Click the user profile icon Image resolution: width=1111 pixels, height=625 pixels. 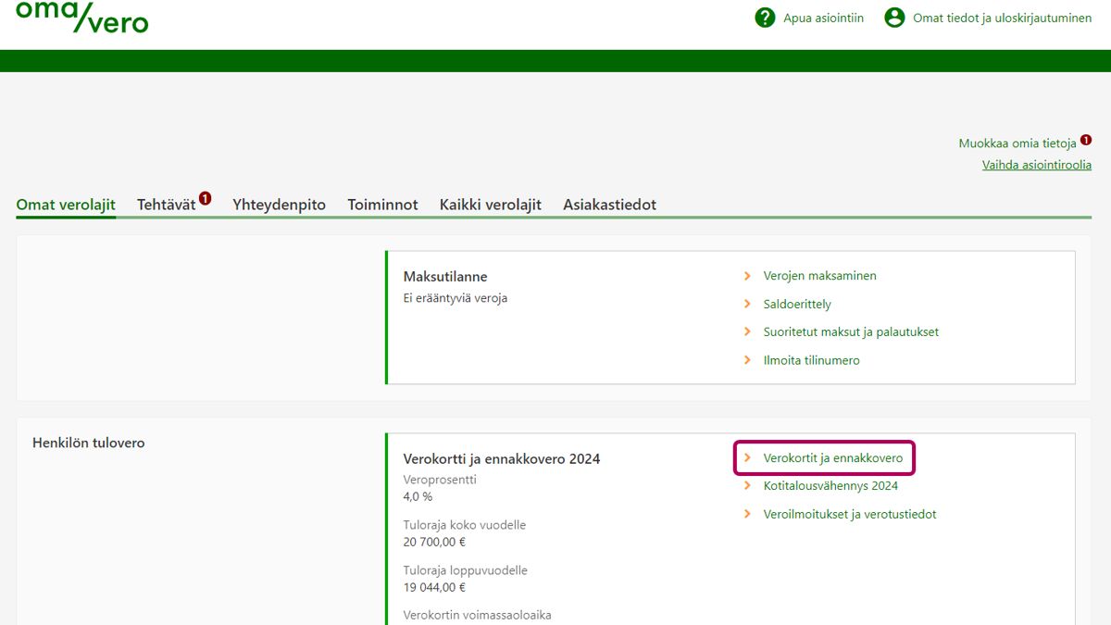[x=893, y=18]
